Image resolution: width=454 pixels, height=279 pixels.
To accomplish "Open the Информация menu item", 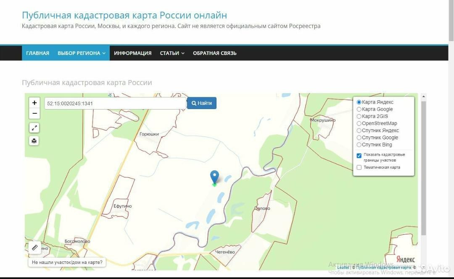I will [x=132, y=53].
